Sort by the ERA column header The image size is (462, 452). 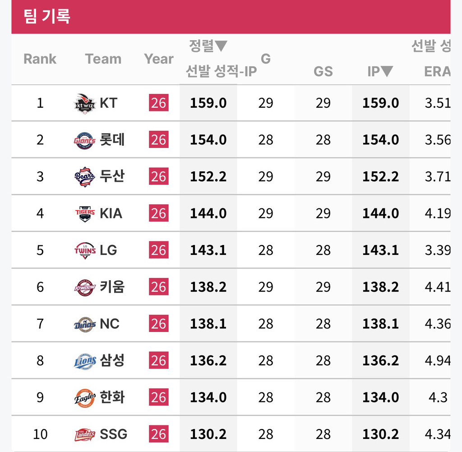tap(437, 71)
